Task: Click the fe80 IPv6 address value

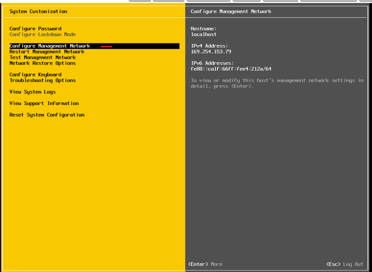Action: [x=231, y=69]
